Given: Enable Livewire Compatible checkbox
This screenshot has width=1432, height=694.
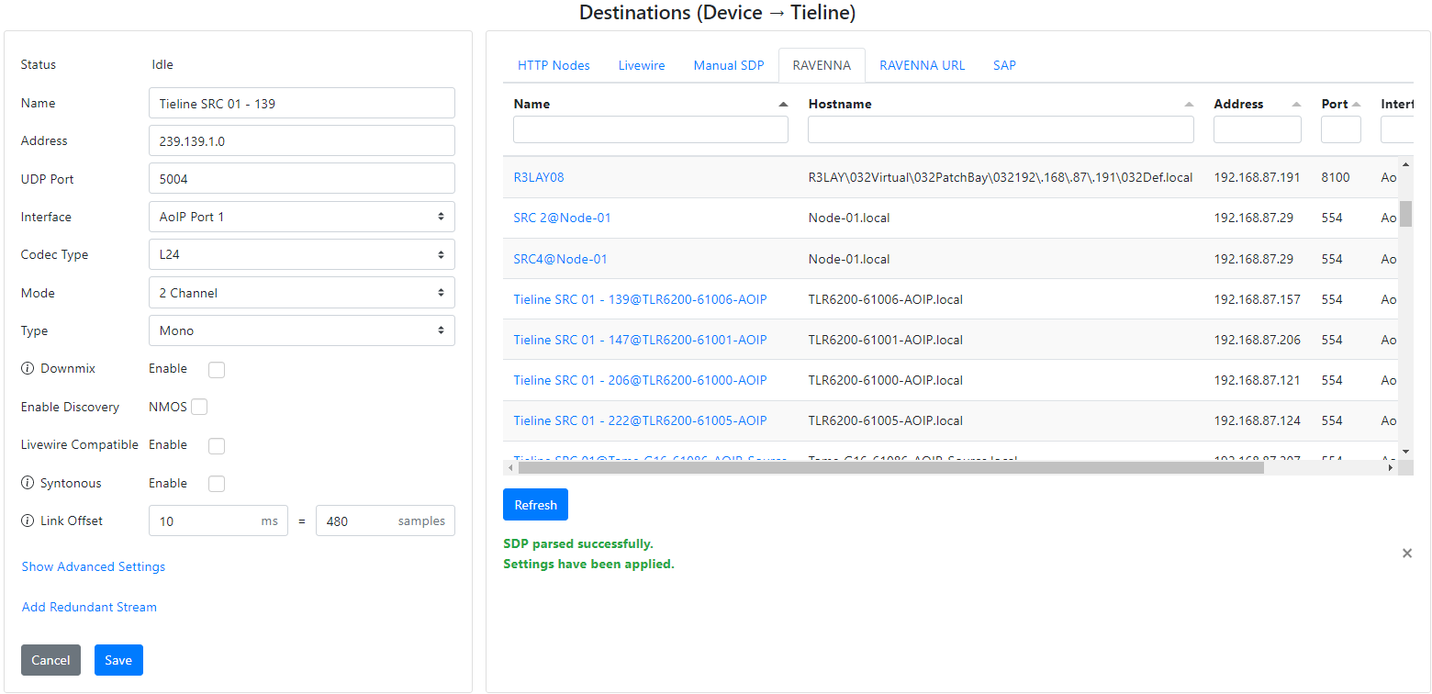Looking at the screenshot, I should [x=217, y=446].
